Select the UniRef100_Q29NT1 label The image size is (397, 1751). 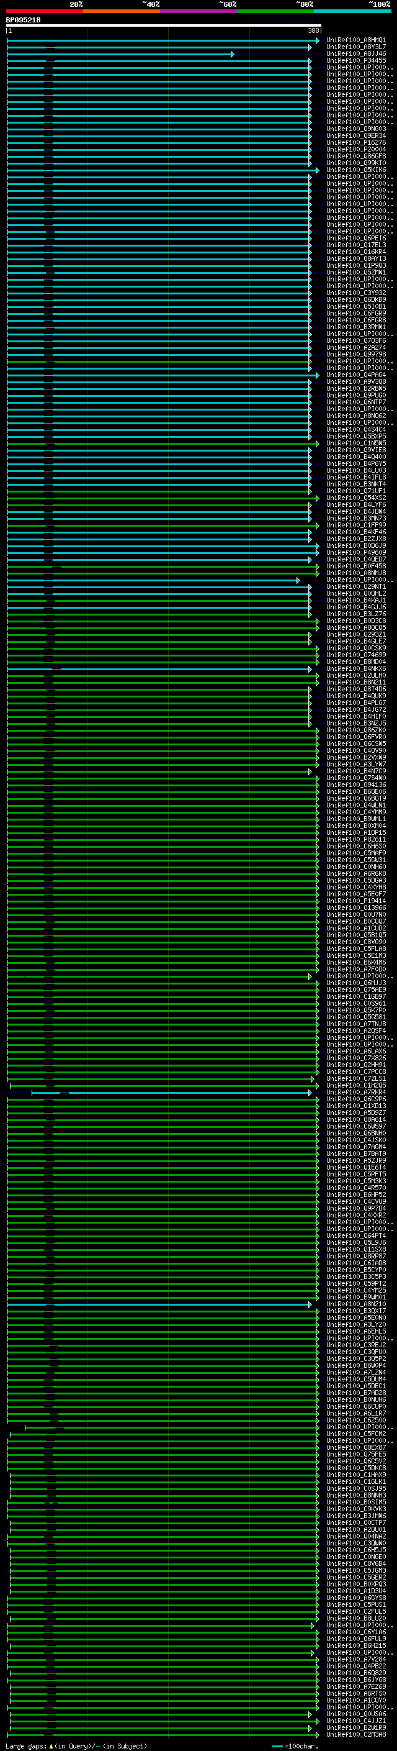click(x=355, y=586)
